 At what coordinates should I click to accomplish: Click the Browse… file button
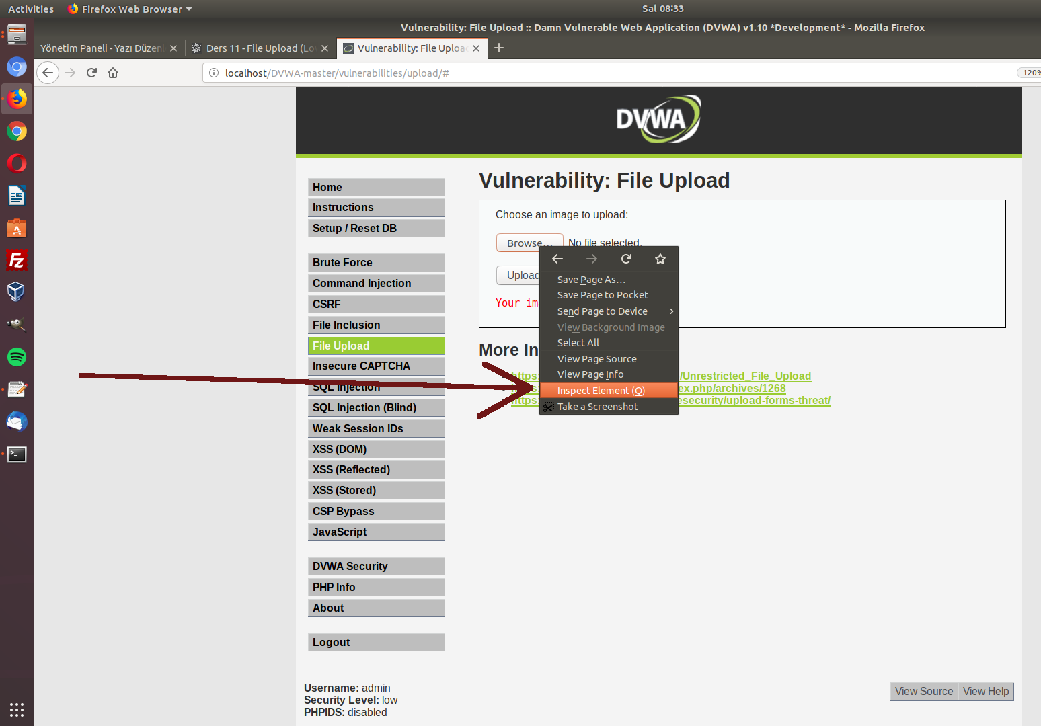click(x=529, y=243)
